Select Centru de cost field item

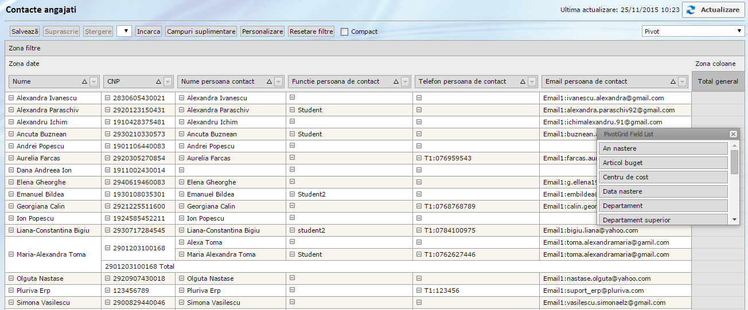[x=663, y=177]
